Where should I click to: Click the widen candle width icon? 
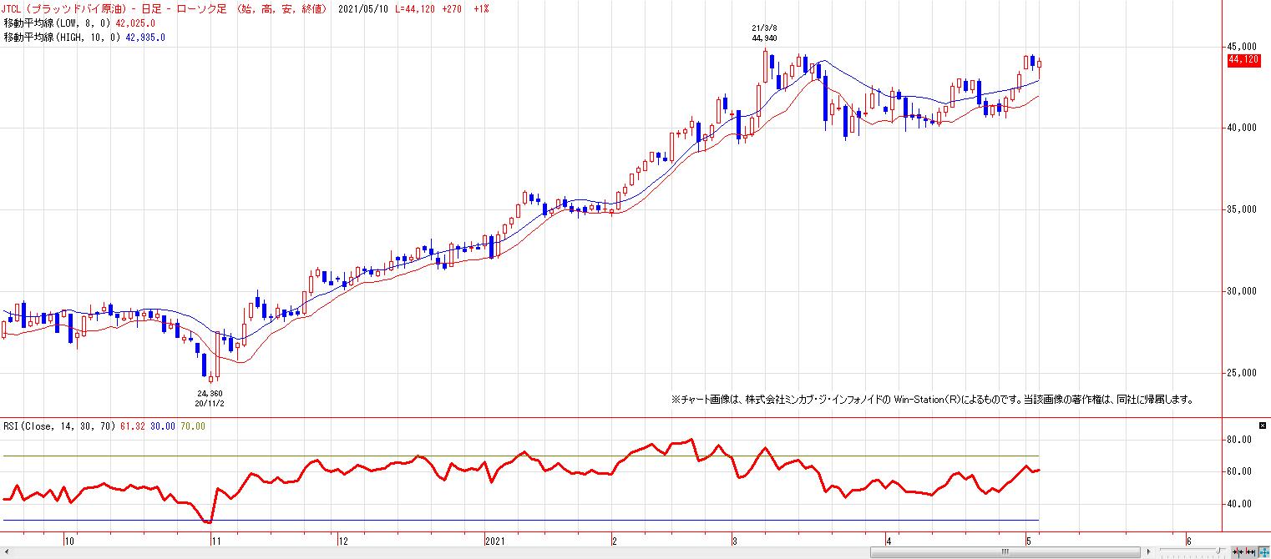pyautogui.click(x=1250, y=551)
